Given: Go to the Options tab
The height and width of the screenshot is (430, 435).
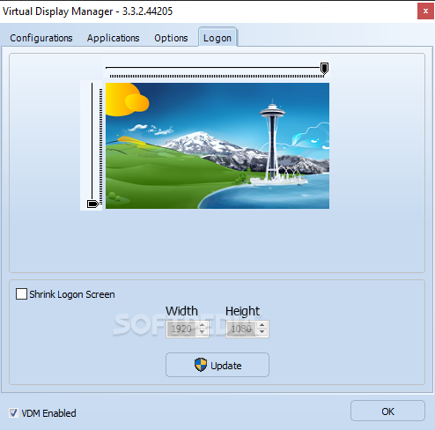Looking at the screenshot, I should coord(171,38).
